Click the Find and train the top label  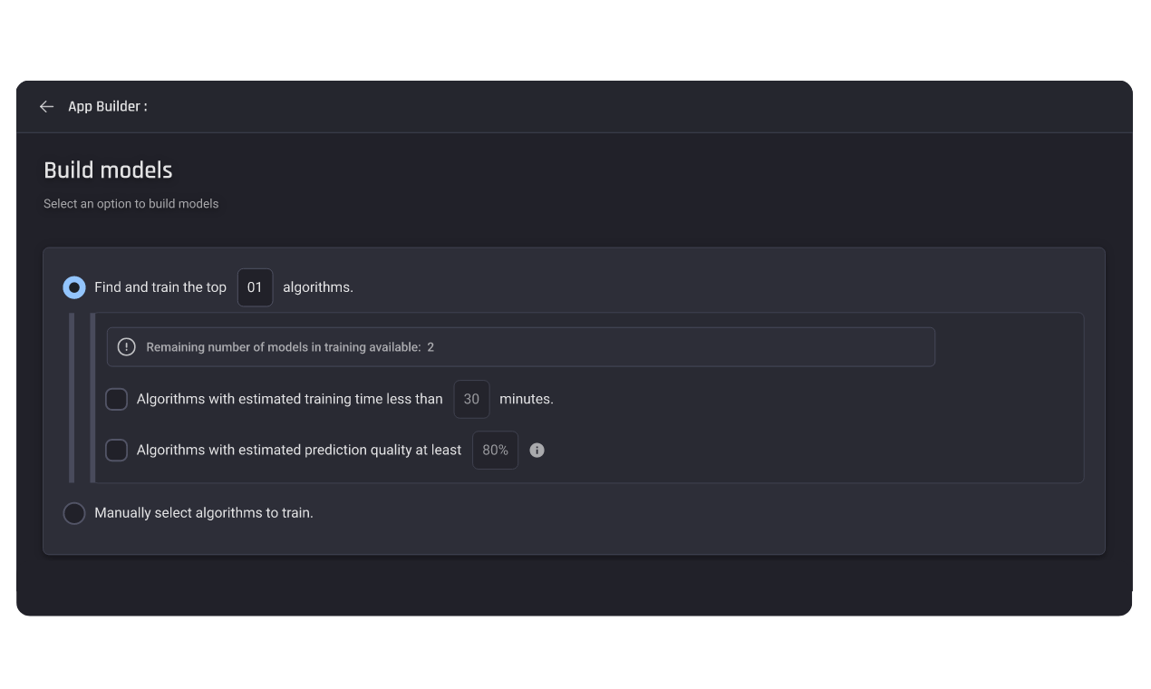160,286
